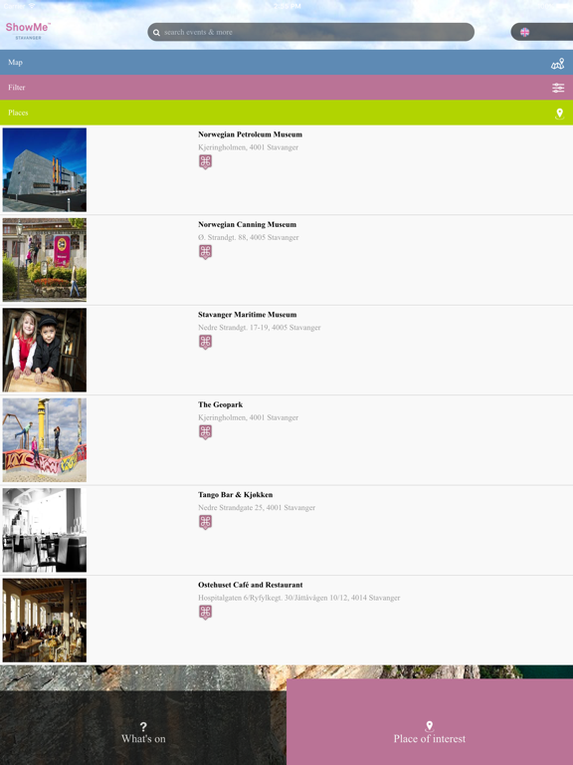
Task: Tap location pin icon on Places bar
Action: coord(559,114)
